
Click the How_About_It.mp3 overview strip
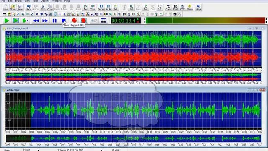click(133, 77)
